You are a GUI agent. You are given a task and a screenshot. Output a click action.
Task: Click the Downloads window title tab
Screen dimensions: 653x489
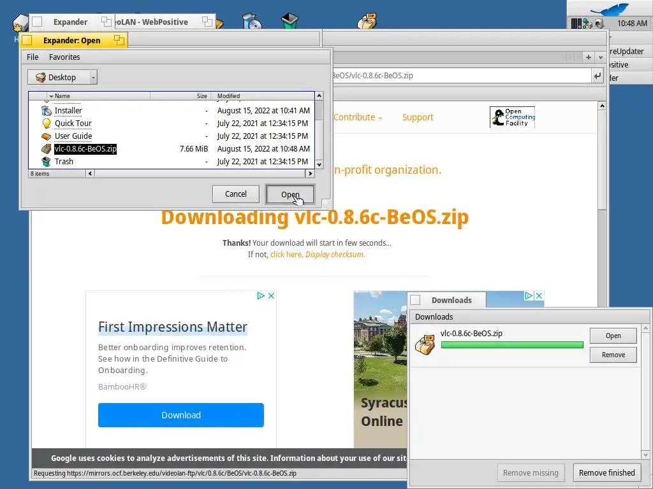coord(451,301)
